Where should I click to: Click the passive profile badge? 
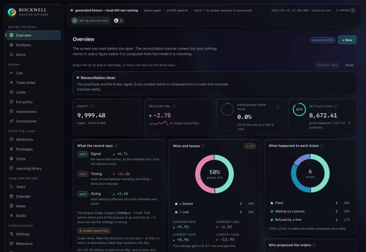(x=322, y=40)
